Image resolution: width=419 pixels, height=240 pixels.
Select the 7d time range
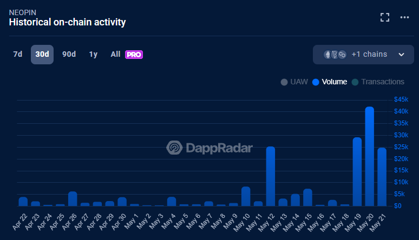point(18,54)
